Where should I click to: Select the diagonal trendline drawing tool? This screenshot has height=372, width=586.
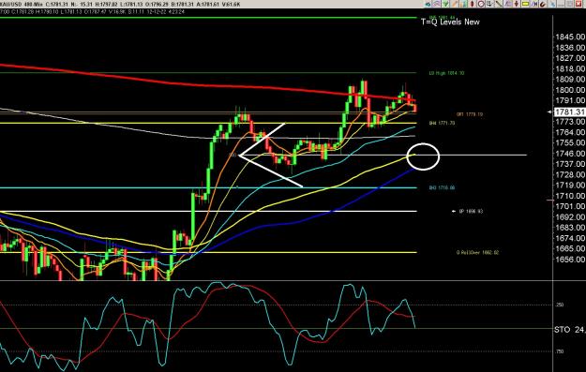click(499, 4)
